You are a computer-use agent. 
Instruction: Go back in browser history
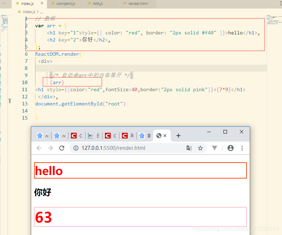click(x=39, y=148)
